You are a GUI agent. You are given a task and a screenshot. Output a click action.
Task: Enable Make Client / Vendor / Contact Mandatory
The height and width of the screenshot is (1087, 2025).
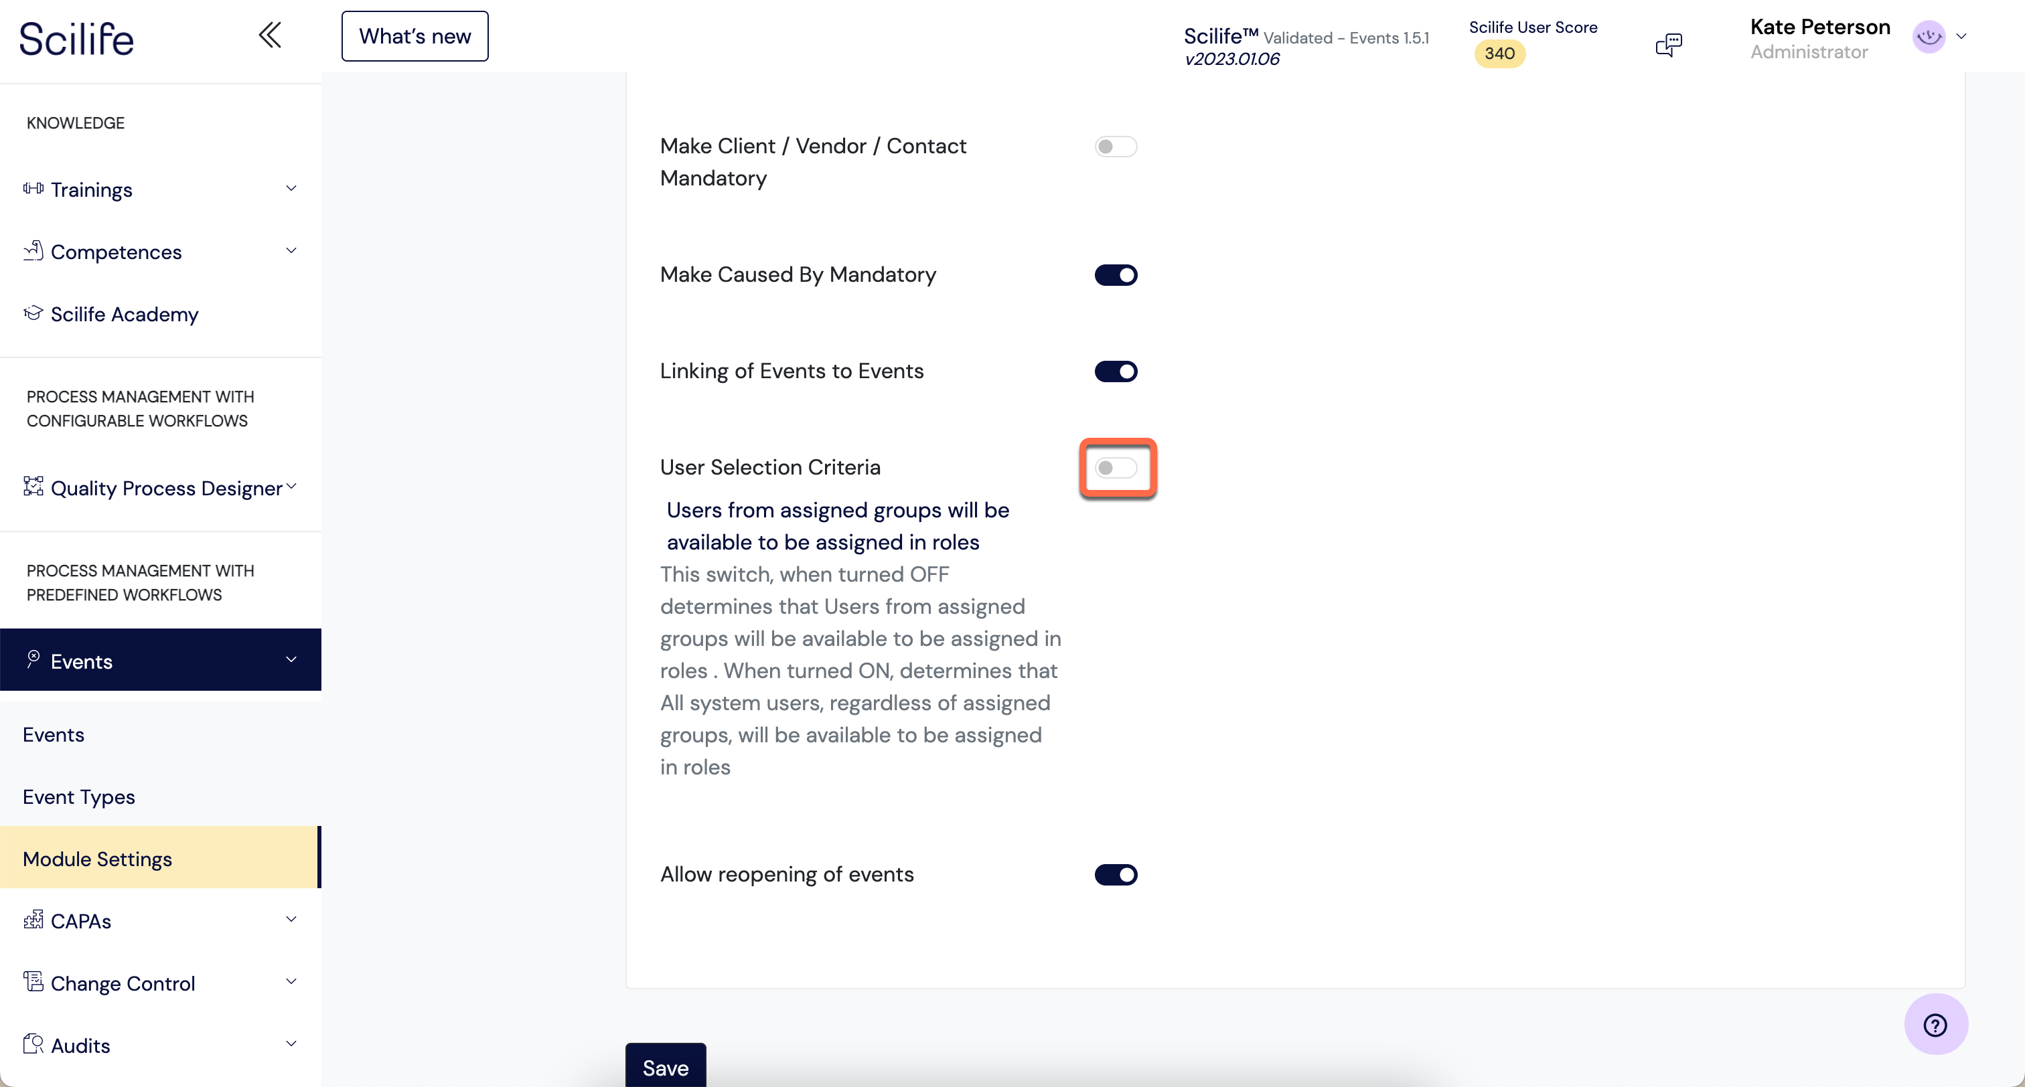pos(1116,147)
